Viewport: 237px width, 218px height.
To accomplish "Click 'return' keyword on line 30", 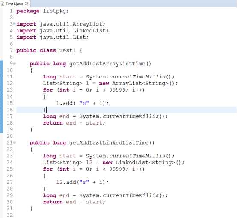I will [53, 202].
